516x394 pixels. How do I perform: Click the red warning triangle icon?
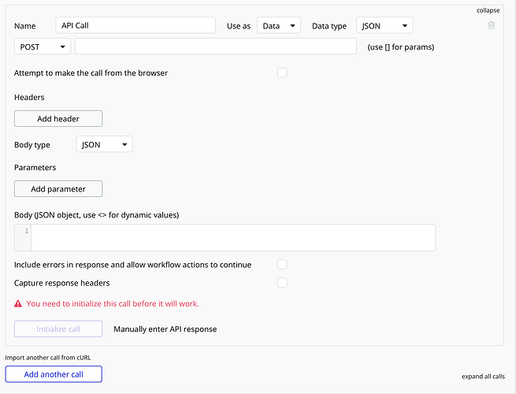click(18, 303)
